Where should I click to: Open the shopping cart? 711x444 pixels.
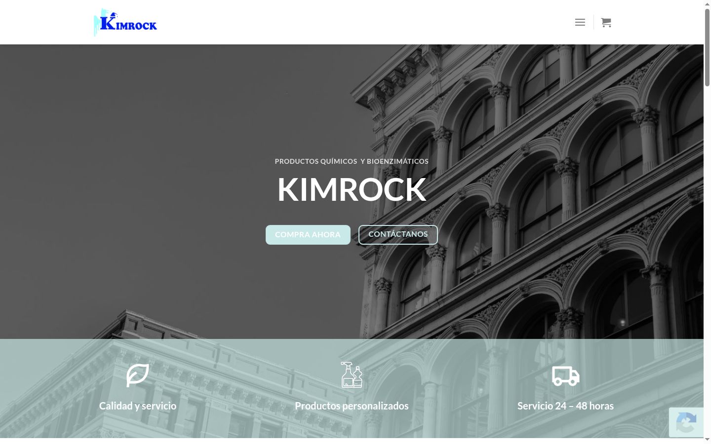(606, 22)
